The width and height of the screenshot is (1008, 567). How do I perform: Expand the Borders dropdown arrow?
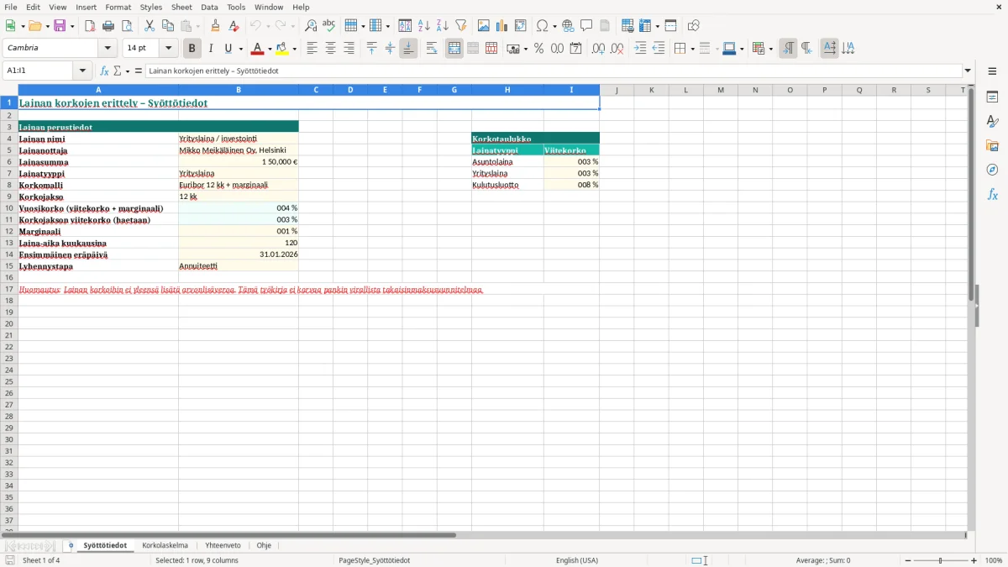coord(692,49)
